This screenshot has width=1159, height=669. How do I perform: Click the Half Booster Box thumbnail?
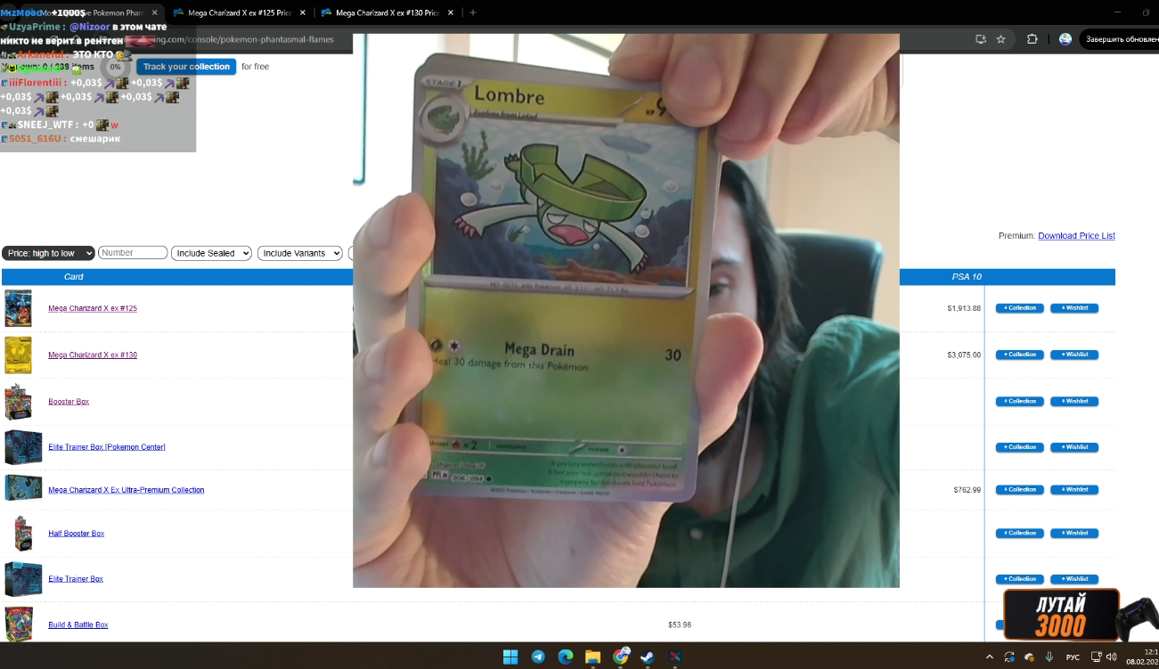tap(23, 534)
